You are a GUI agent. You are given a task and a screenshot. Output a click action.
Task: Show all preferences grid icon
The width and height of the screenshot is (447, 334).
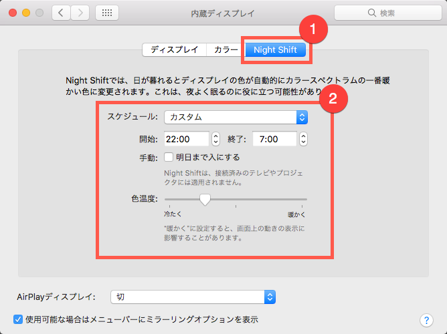pos(107,13)
